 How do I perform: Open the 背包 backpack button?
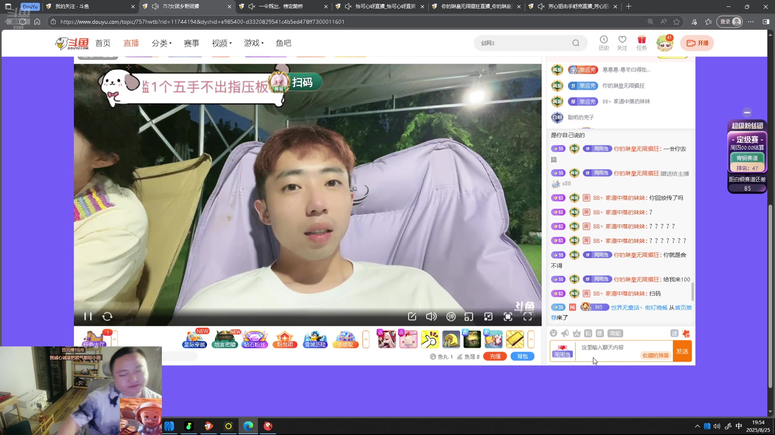click(x=522, y=356)
